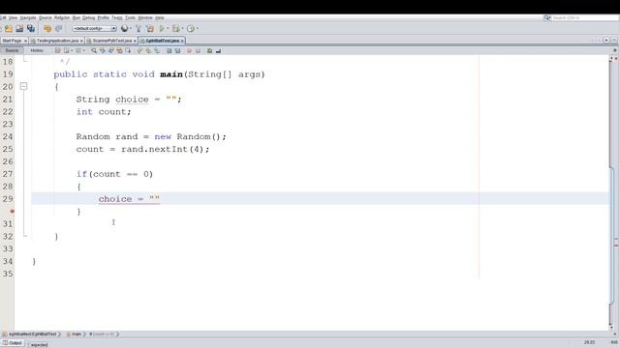Open the Profile Project dropdown arrow

pyautogui.click(x=197, y=28)
